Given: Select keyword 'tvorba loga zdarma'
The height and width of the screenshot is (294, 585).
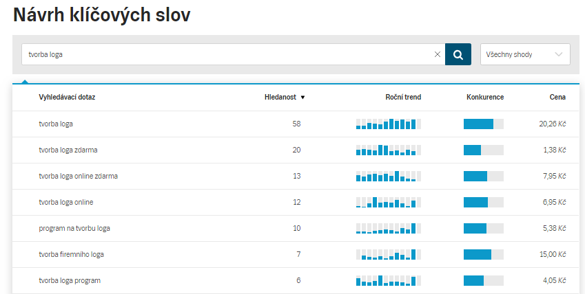Looking at the screenshot, I should point(73,150).
